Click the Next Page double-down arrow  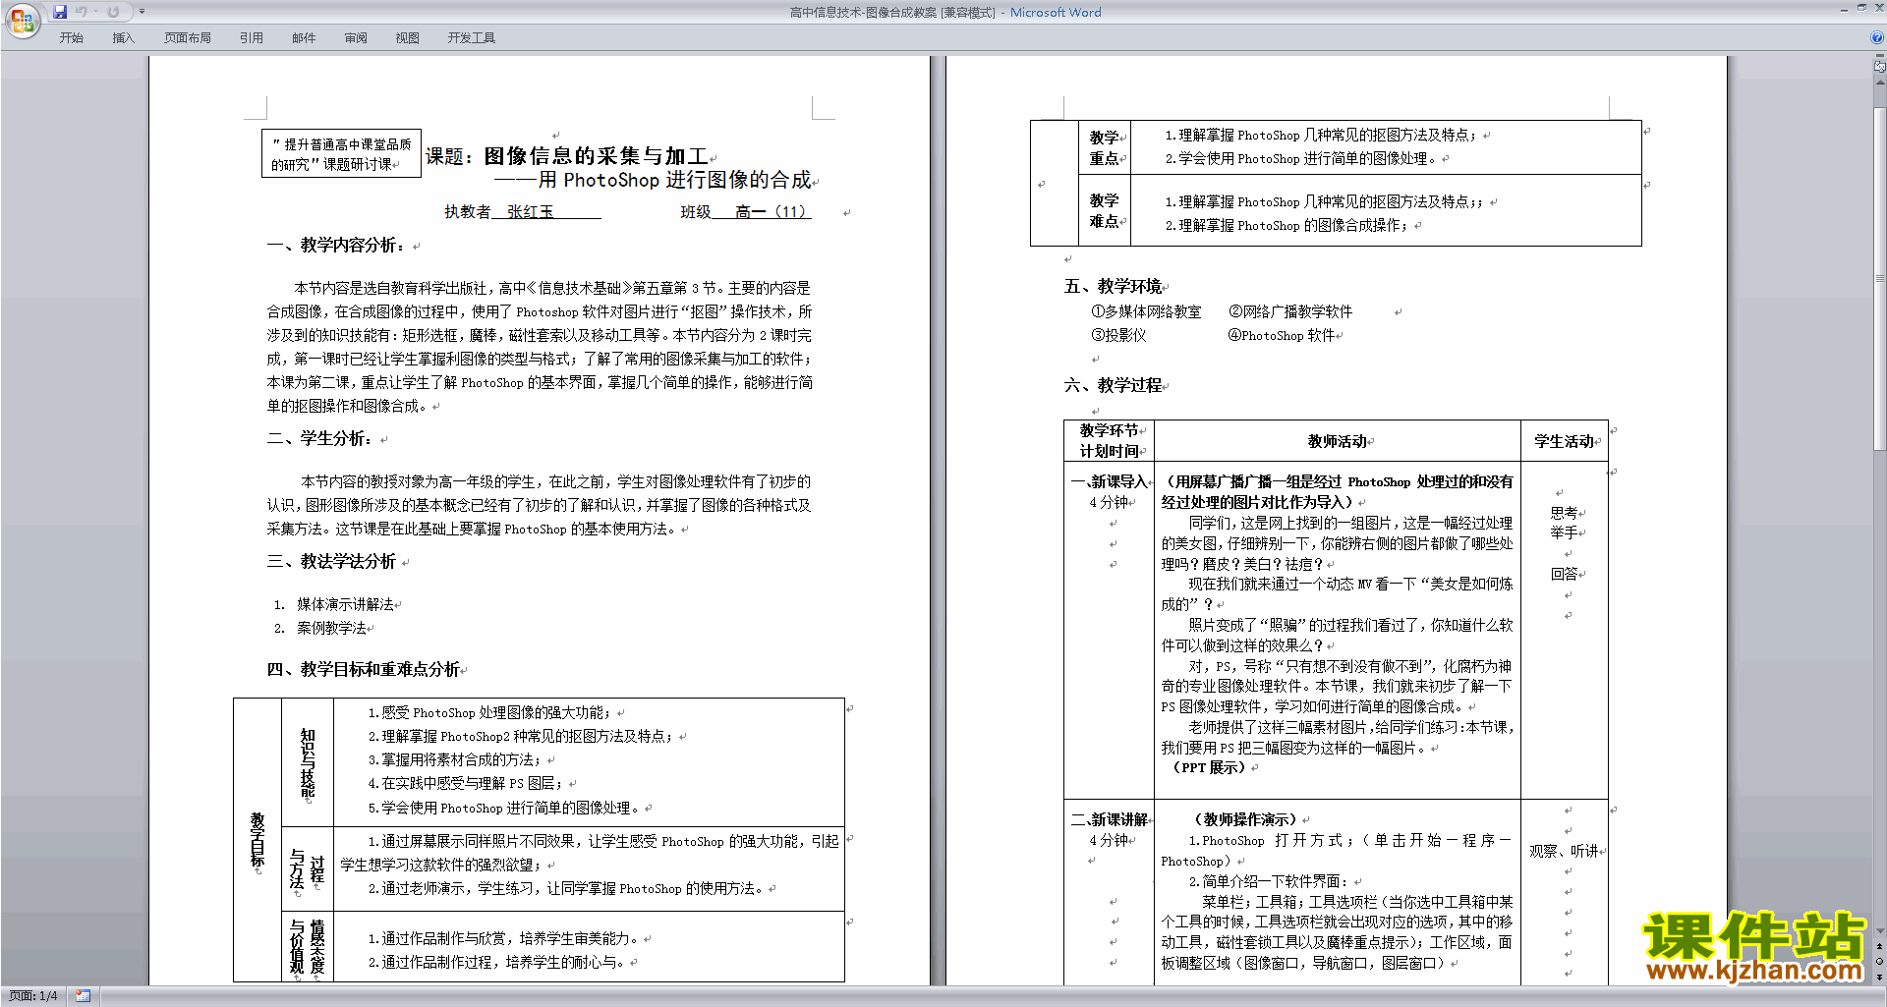click(x=1879, y=976)
